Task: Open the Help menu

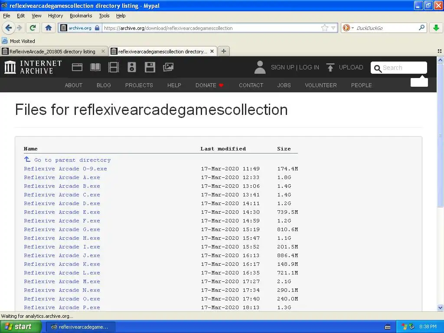Action: coord(121,16)
